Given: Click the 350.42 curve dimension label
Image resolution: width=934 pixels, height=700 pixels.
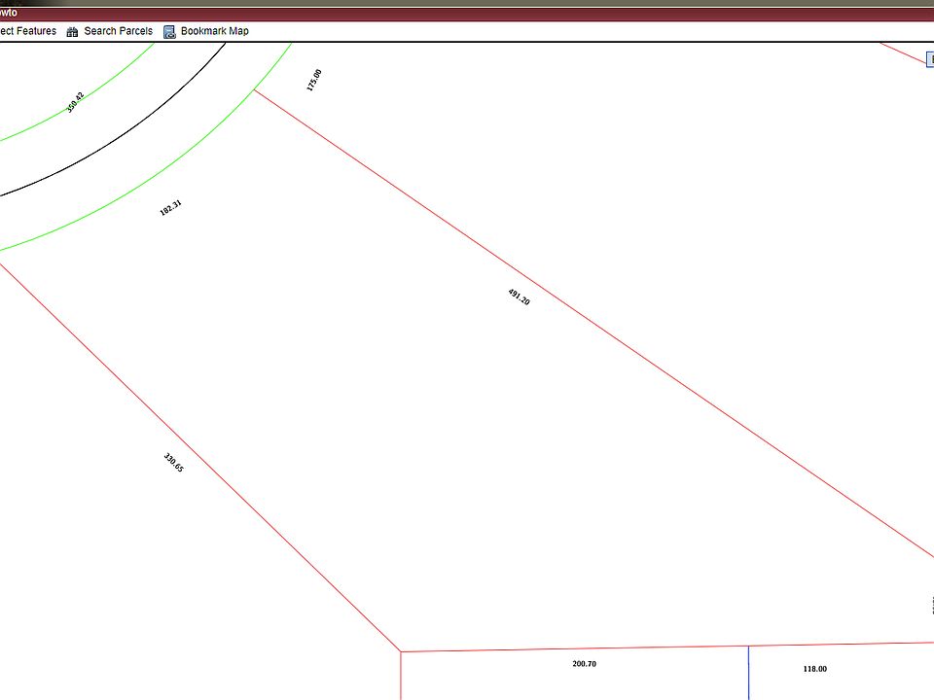Looking at the screenshot, I should (75, 102).
